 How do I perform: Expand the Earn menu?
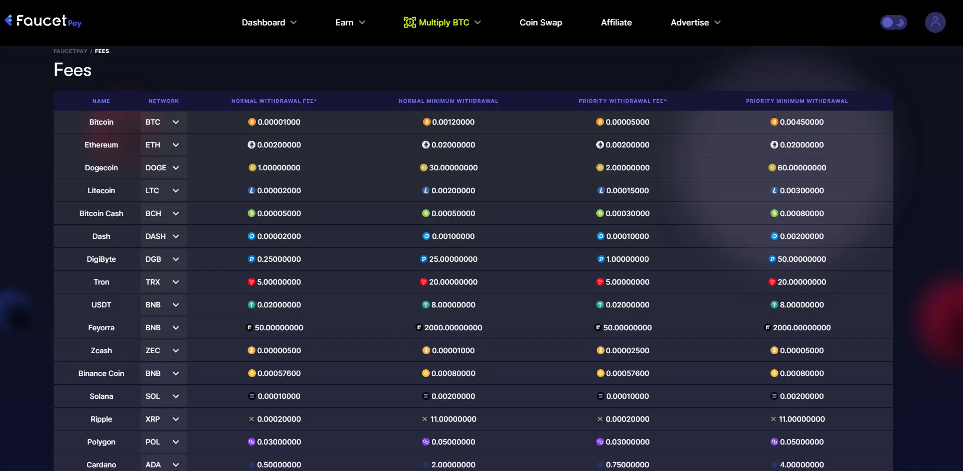click(x=350, y=22)
